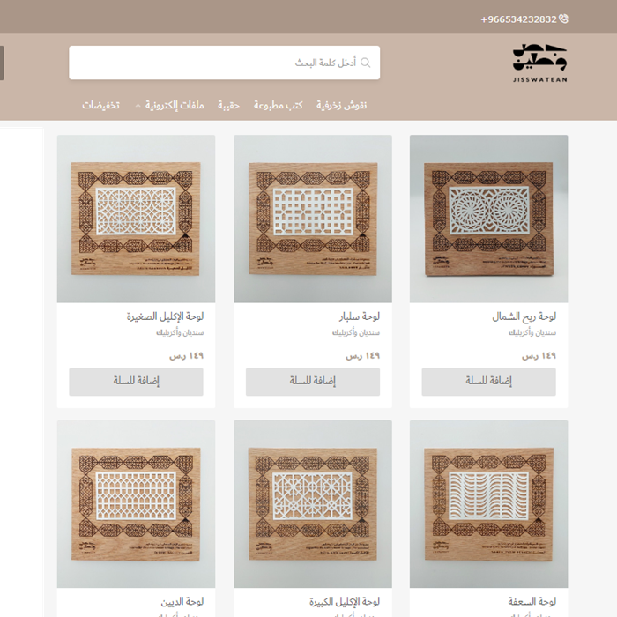Click subtitle under لوحة سلبار

tap(356, 333)
